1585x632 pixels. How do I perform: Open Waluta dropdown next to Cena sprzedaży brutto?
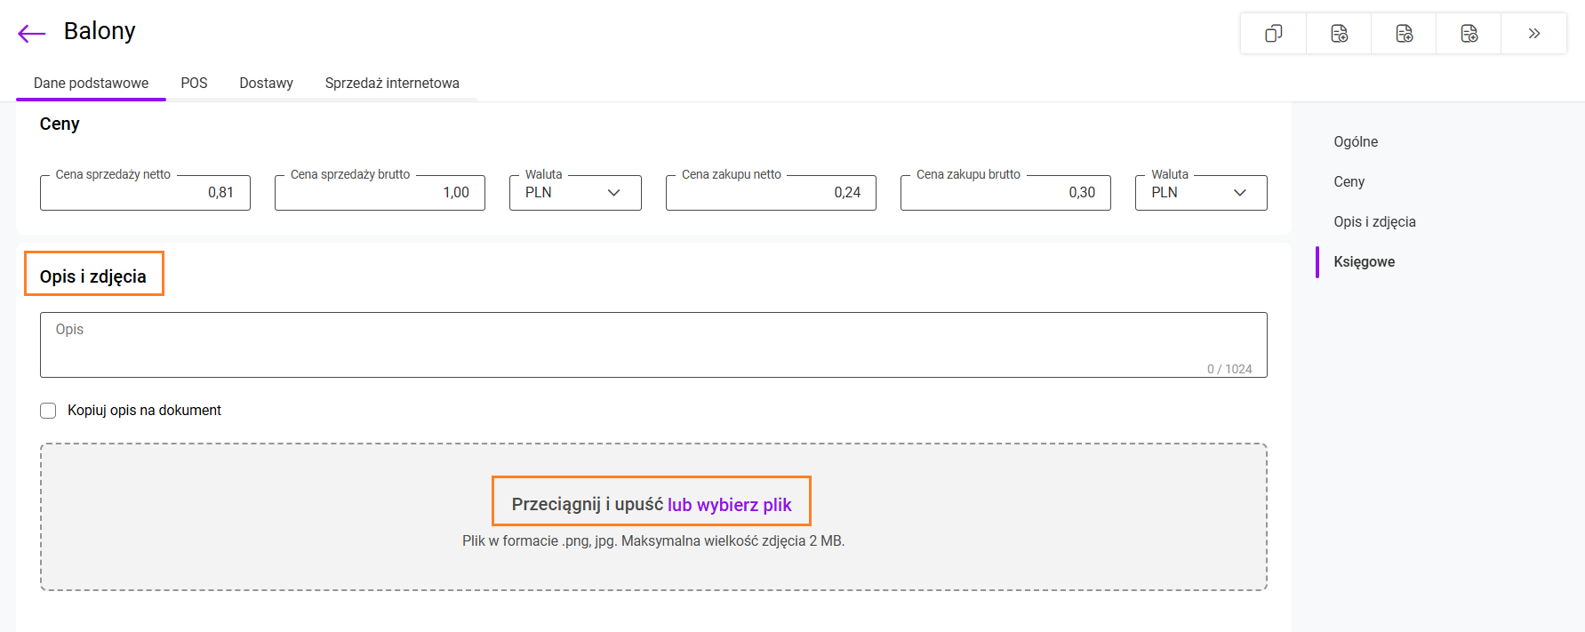click(x=574, y=193)
